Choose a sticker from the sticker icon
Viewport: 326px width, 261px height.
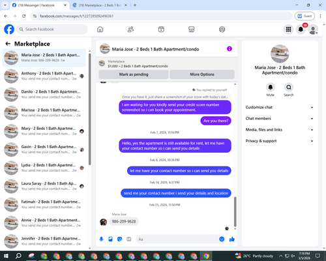point(119,239)
